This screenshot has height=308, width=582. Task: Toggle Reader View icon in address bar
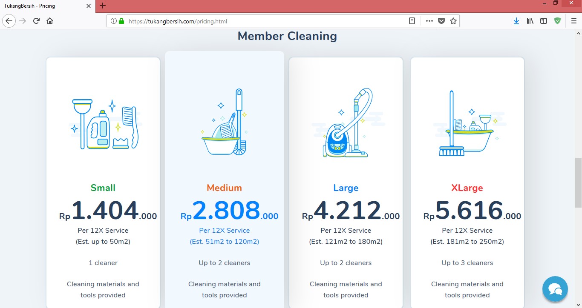click(412, 21)
